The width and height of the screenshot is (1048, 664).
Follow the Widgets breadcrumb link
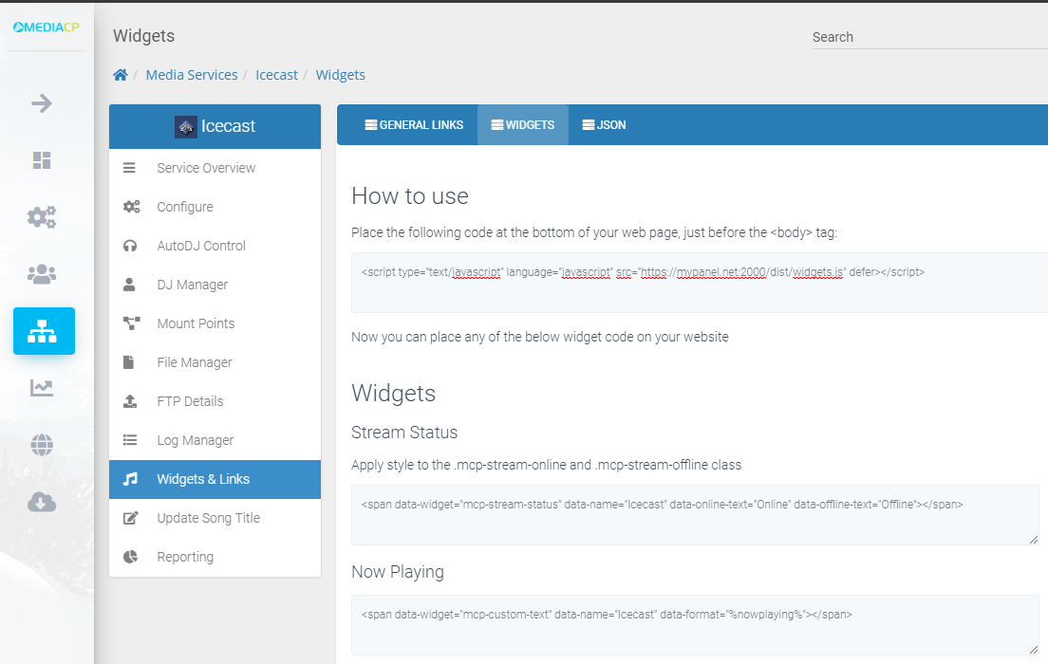pos(340,75)
